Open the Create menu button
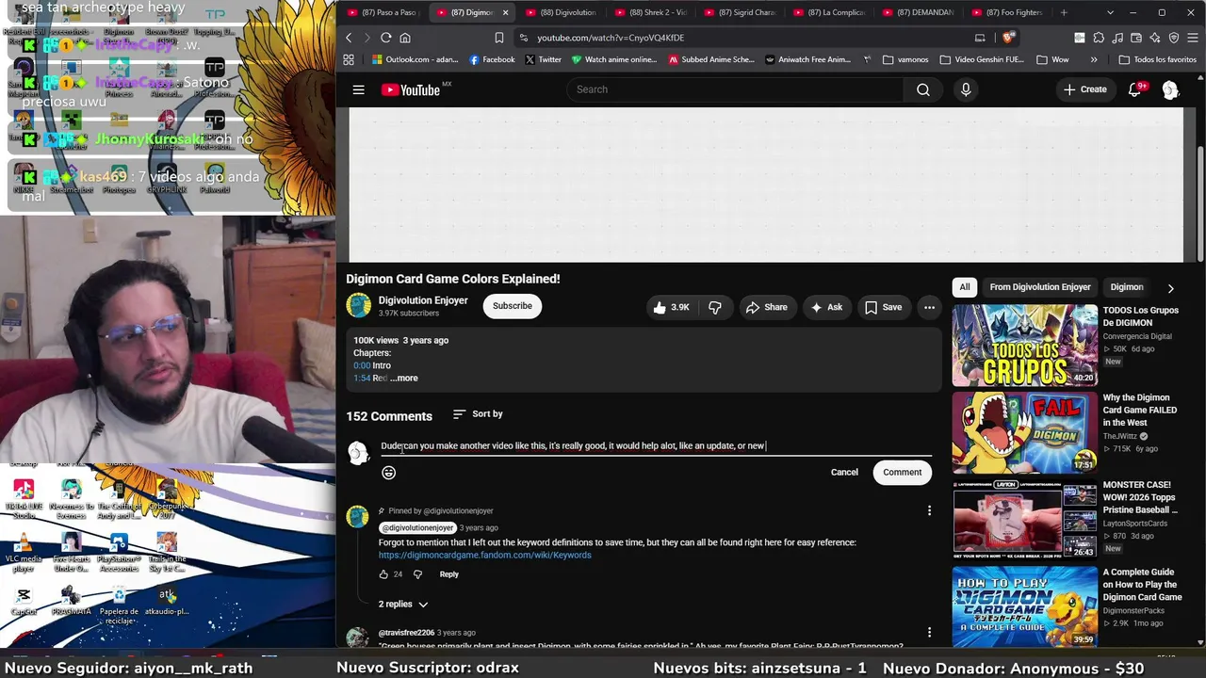 pos(1084,89)
